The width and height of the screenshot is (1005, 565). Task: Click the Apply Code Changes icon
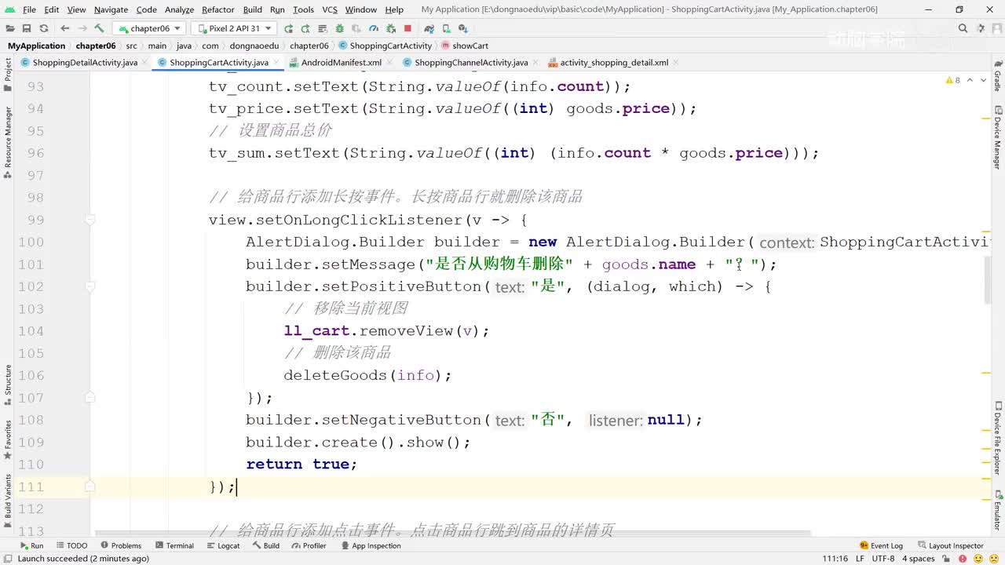(322, 28)
